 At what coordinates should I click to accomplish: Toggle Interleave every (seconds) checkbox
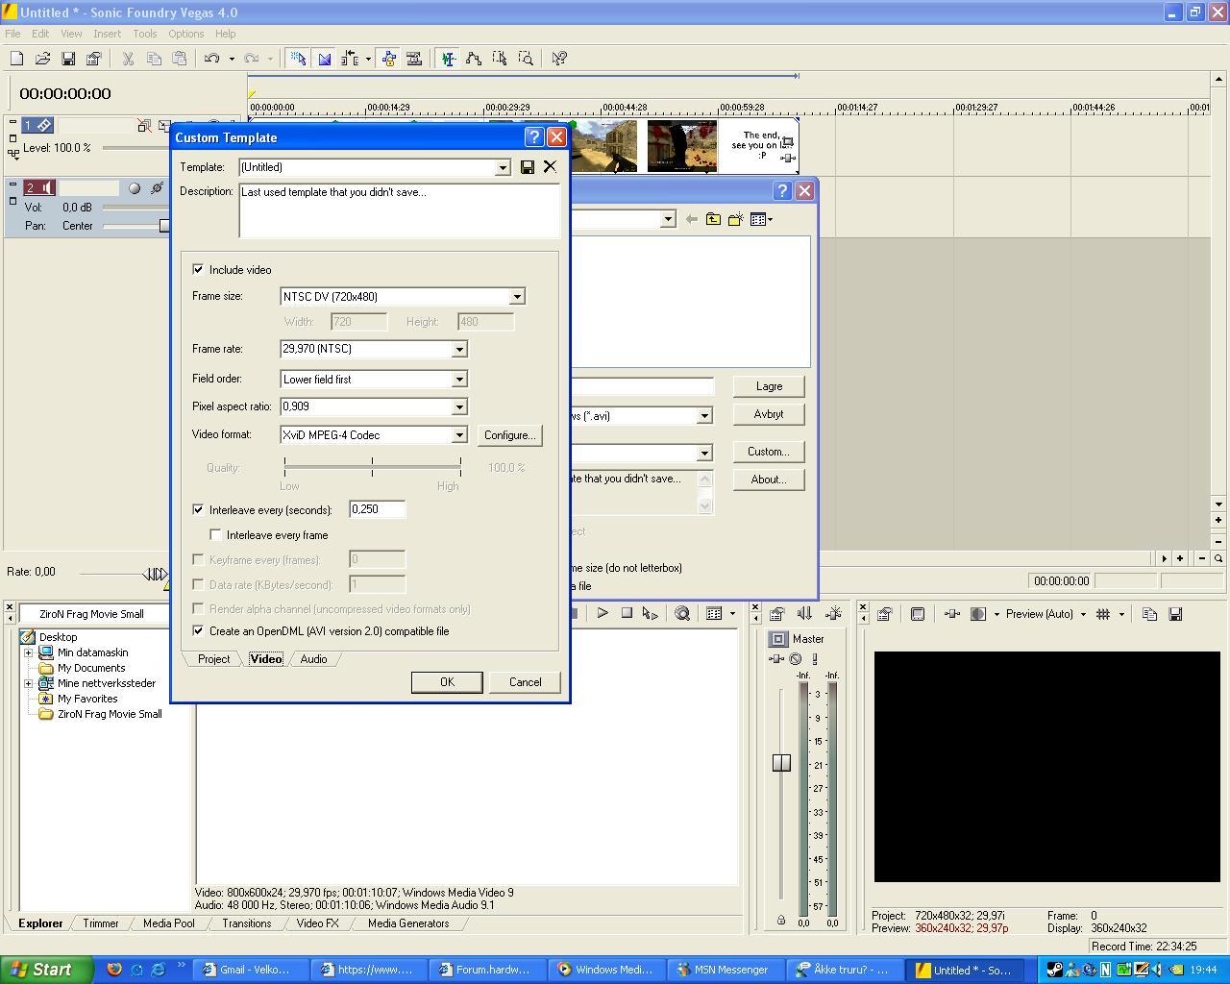[x=198, y=510]
